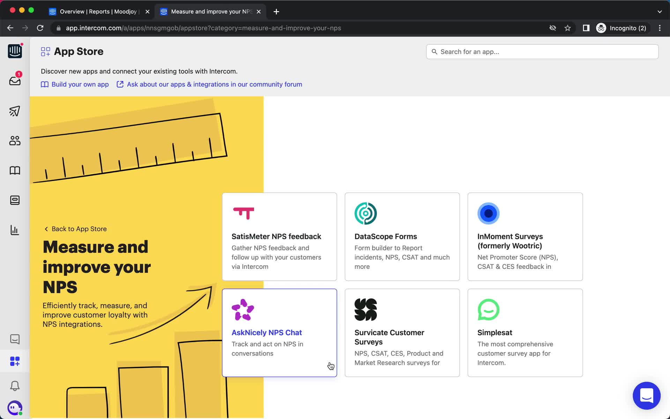Click the AskNicely star logo icon

(243, 310)
